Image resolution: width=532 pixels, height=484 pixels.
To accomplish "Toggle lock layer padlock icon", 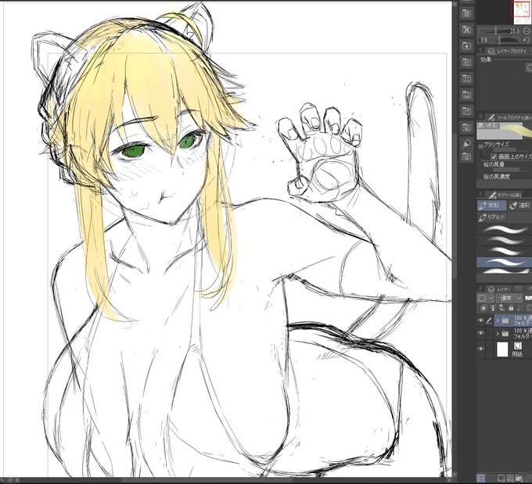I will 511,308.
